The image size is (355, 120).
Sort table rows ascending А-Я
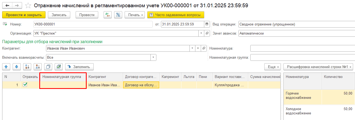[x=27, y=66]
